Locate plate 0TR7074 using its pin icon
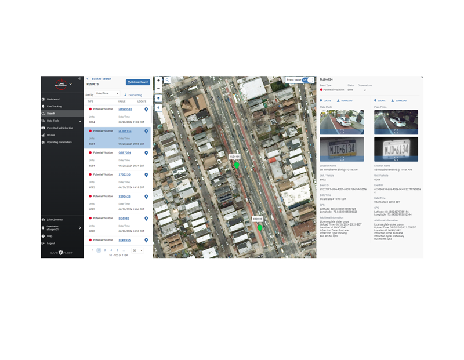Screen dimensions: 464x360 click(x=146, y=153)
